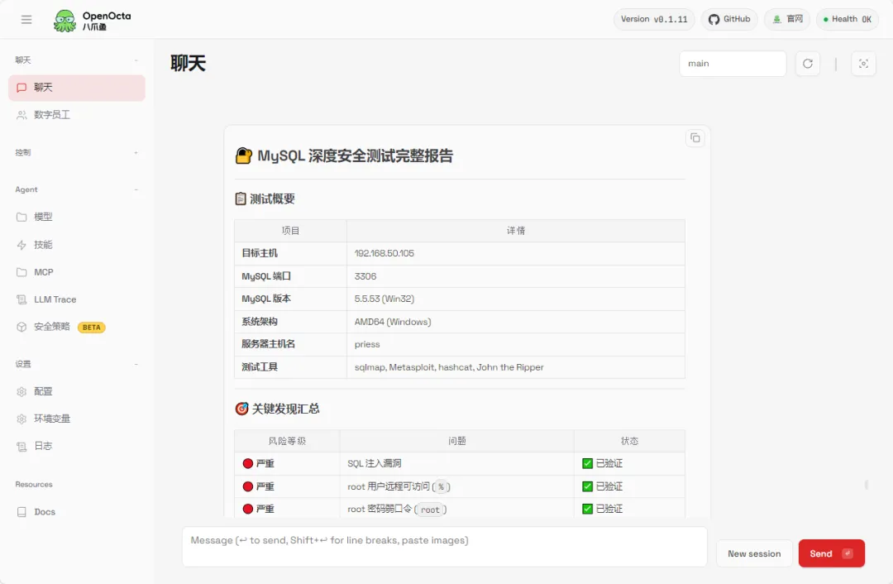Select the main session field
This screenshot has width=893, height=584.
pos(733,64)
